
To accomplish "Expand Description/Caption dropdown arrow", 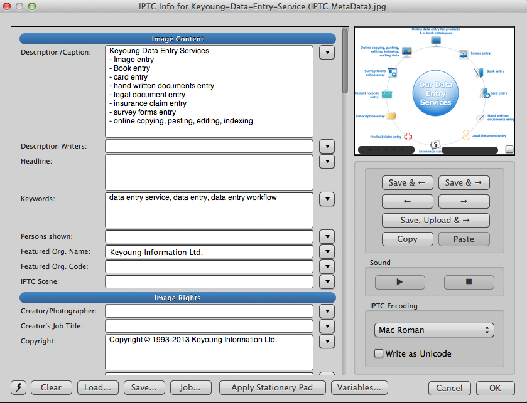I will (327, 52).
